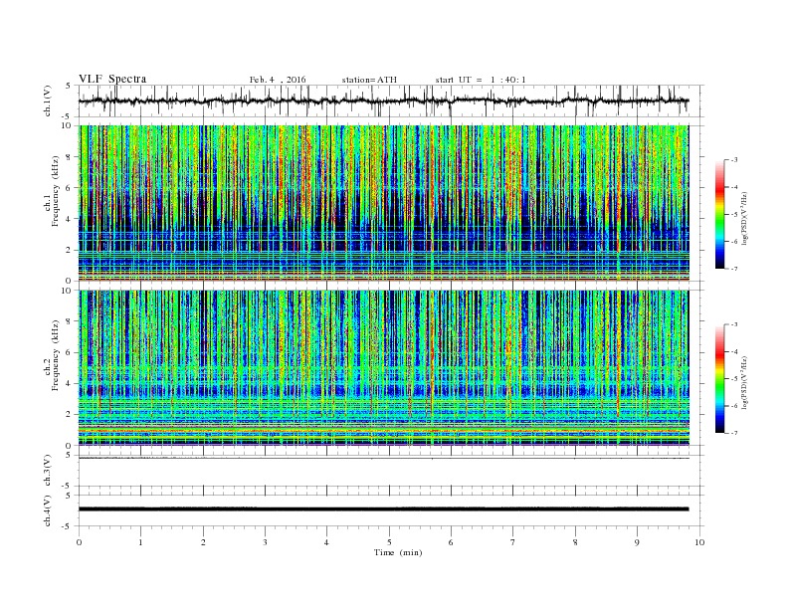Click the "ch.3(V)" axis label

[48, 471]
